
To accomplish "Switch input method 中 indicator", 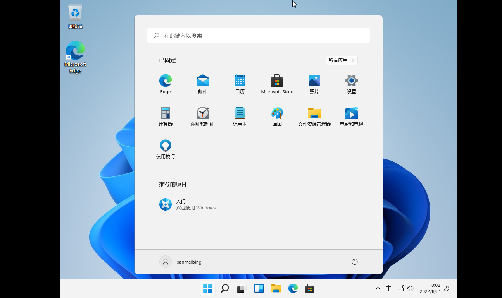I will click(389, 288).
